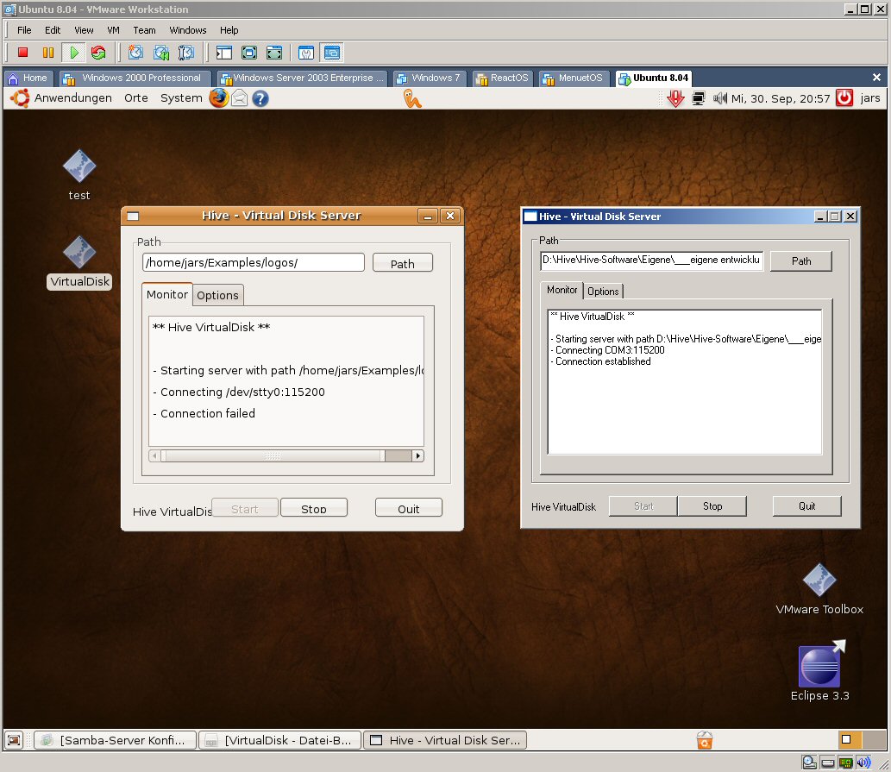Click the horizontal scrollbar in the Monitor log
Image resolution: width=891 pixels, height=772 pixels.
coord(273,455)
